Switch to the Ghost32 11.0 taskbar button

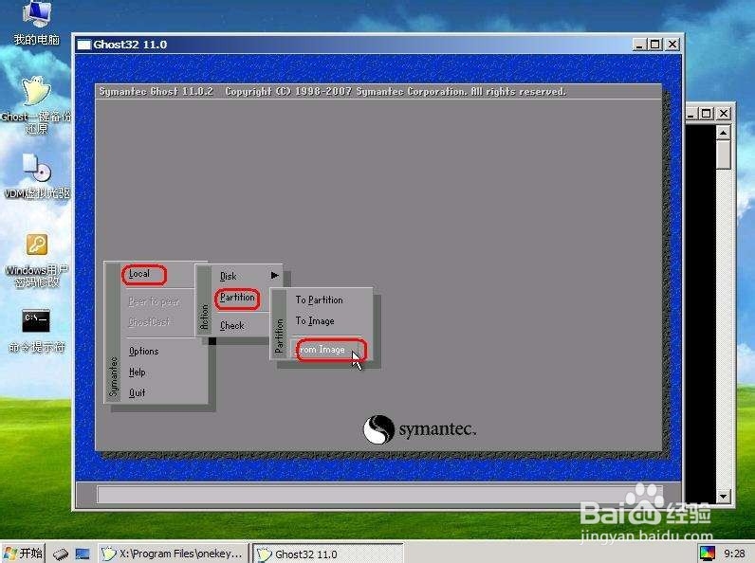point(328,554)
